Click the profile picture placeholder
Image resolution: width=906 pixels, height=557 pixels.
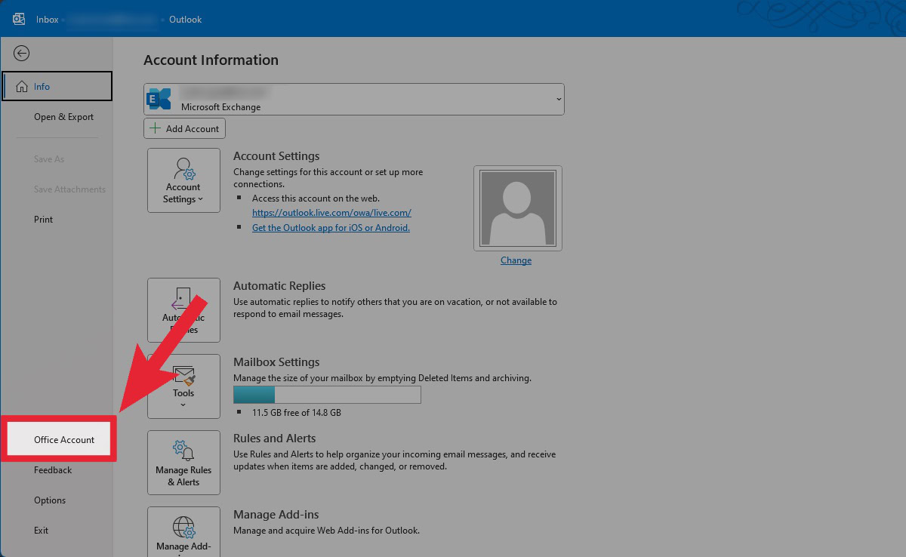pyautogui.click(x=517, y=208)
